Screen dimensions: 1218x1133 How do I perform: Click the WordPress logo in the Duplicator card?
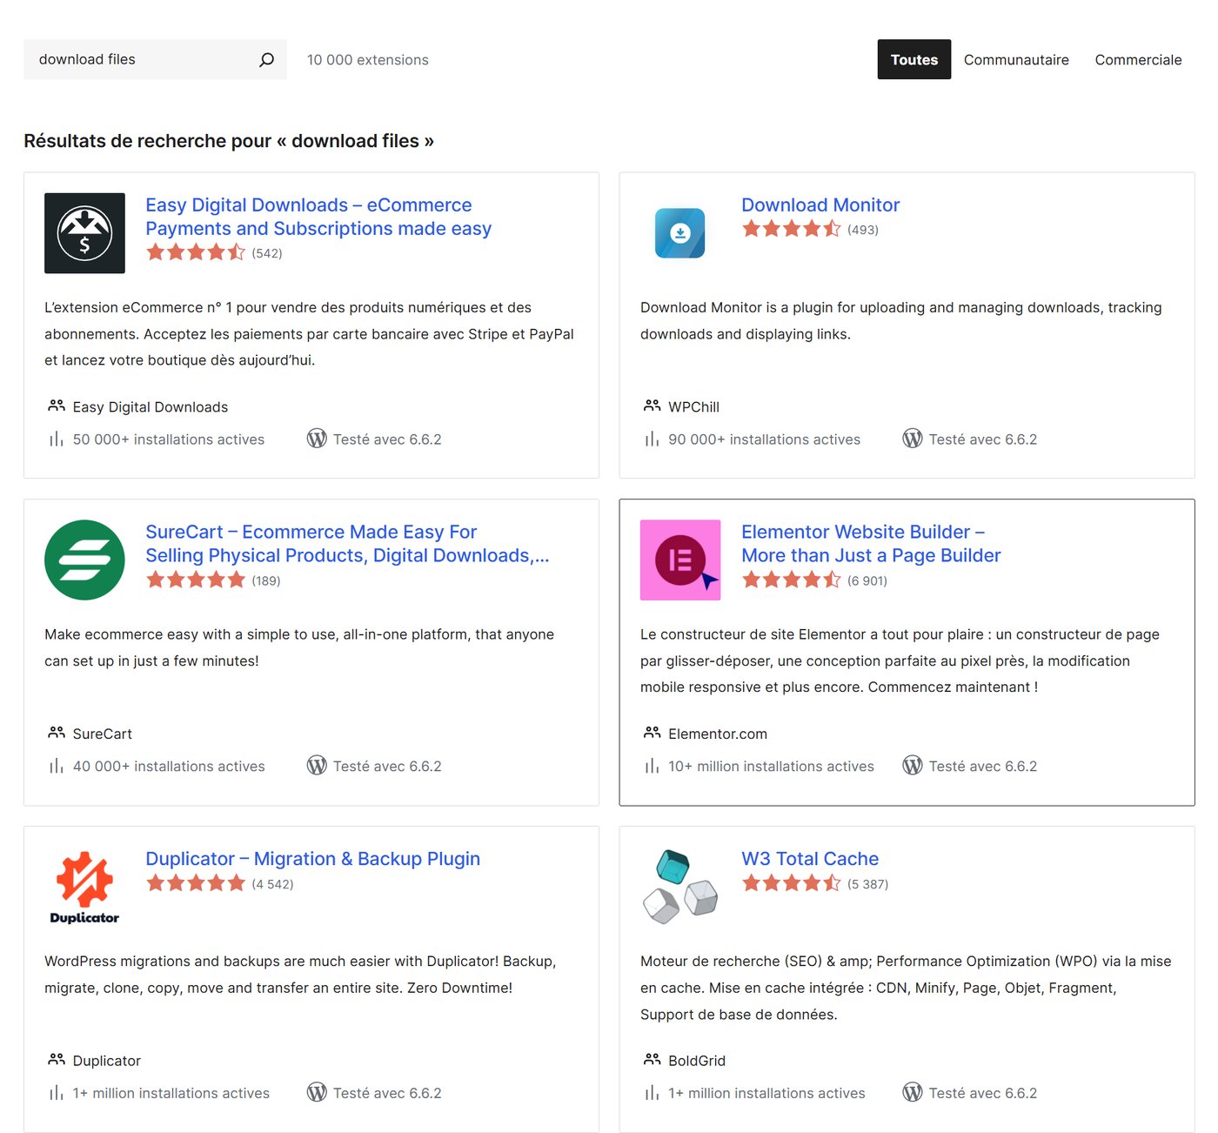(317, 1092)
